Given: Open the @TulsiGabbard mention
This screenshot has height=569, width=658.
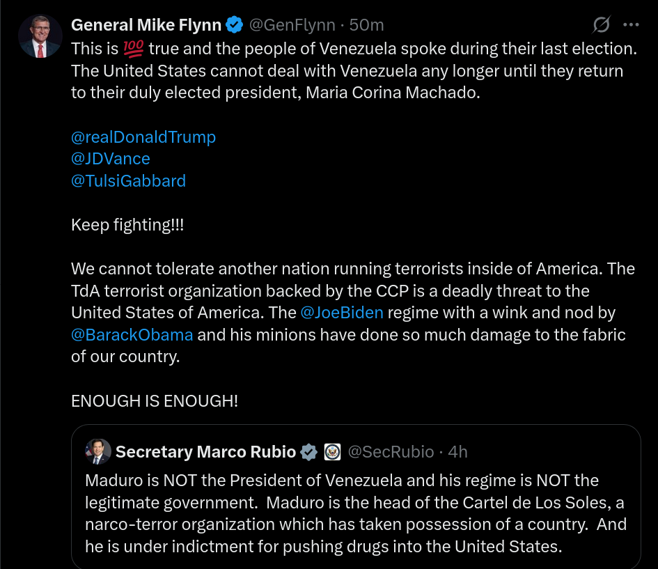Looking at the screenshot, I should 128,181.
